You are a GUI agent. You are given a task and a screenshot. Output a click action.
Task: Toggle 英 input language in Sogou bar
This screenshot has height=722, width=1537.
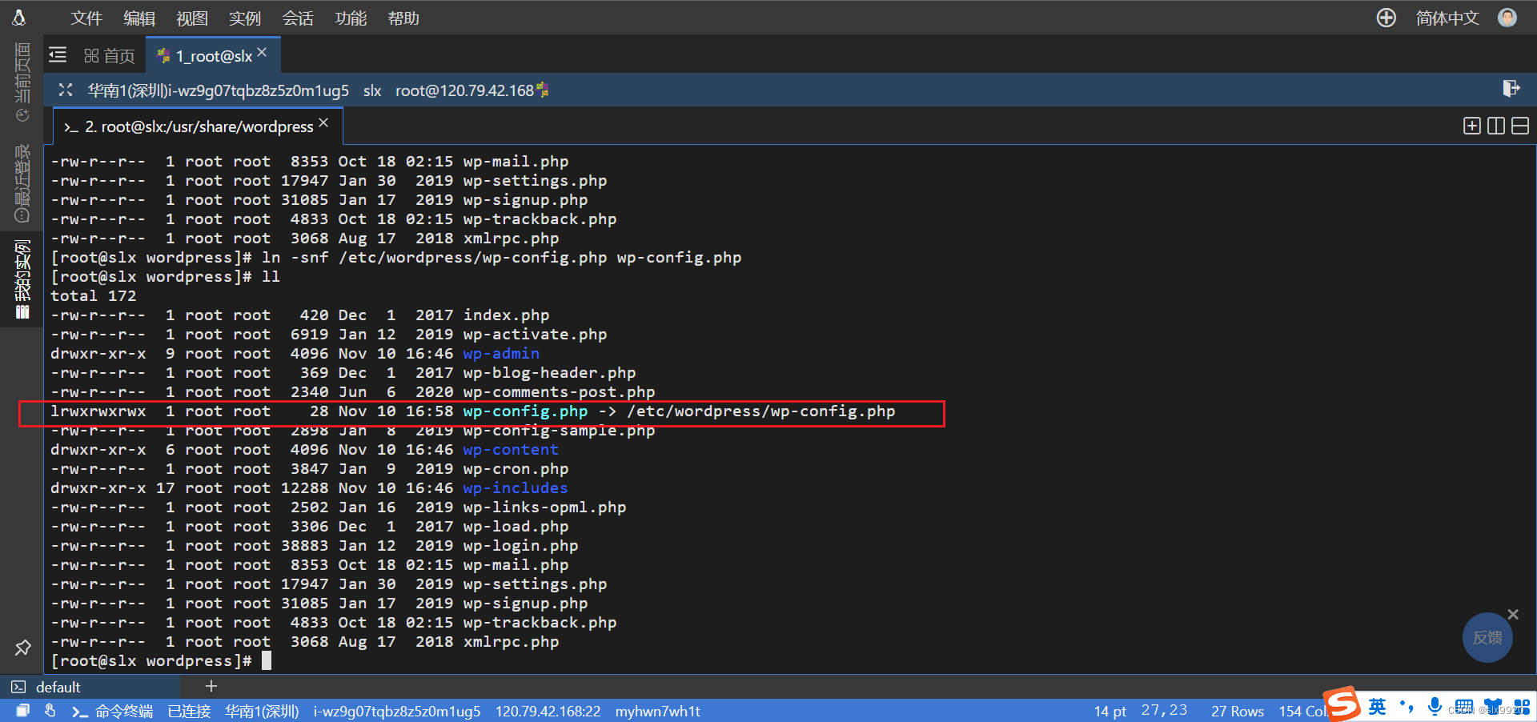point(1377,708)
